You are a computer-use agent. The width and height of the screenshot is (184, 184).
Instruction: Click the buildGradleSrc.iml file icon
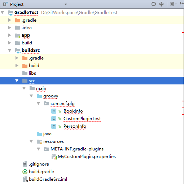[25, 179]
